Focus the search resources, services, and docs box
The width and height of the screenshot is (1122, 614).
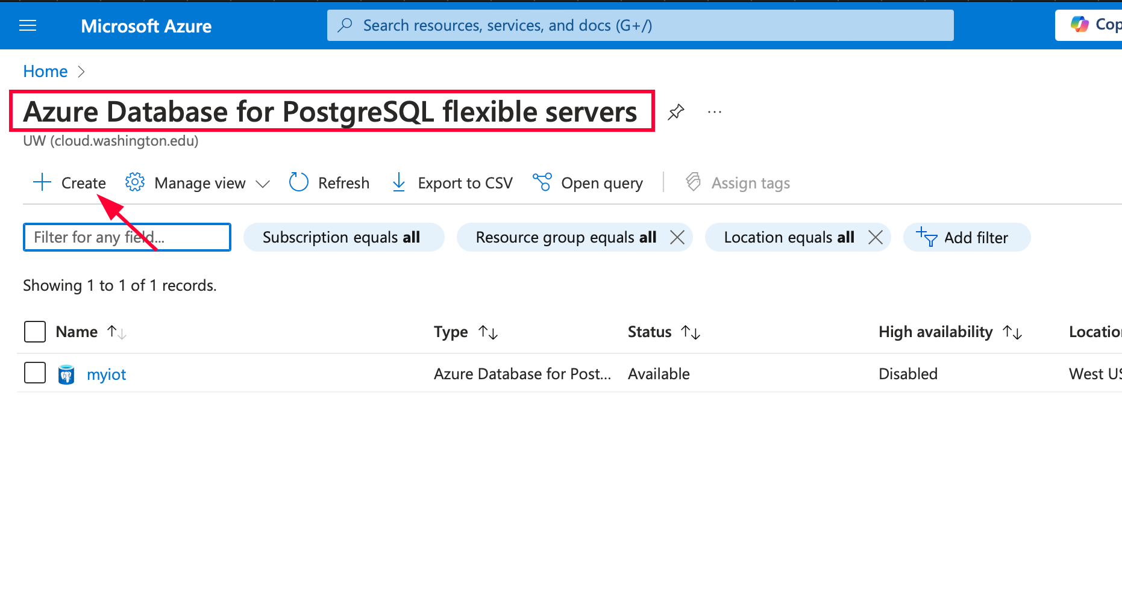pos(640,25)
